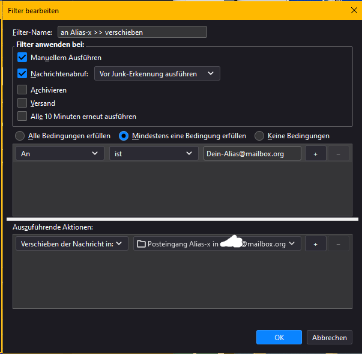Image resolution: width=362 pixels, height=354 pixels.
Task: Click the Dein-Alias@mailbox.org value field
Action: (x=252, y=153)
